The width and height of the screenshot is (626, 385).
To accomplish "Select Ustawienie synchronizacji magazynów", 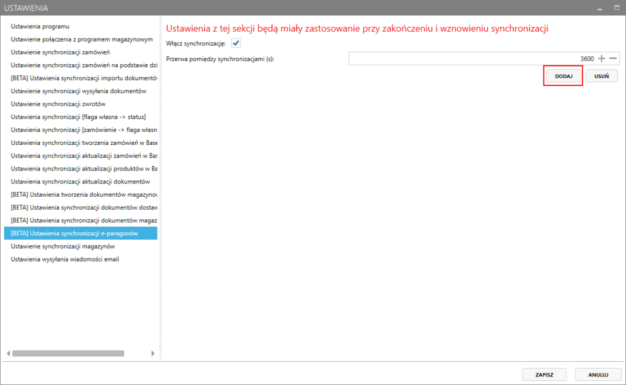I will coord(63,246).
